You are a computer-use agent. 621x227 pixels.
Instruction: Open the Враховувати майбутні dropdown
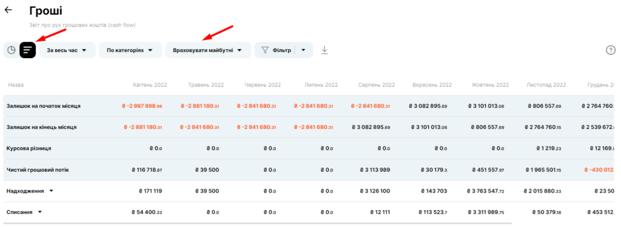point(208,50)
